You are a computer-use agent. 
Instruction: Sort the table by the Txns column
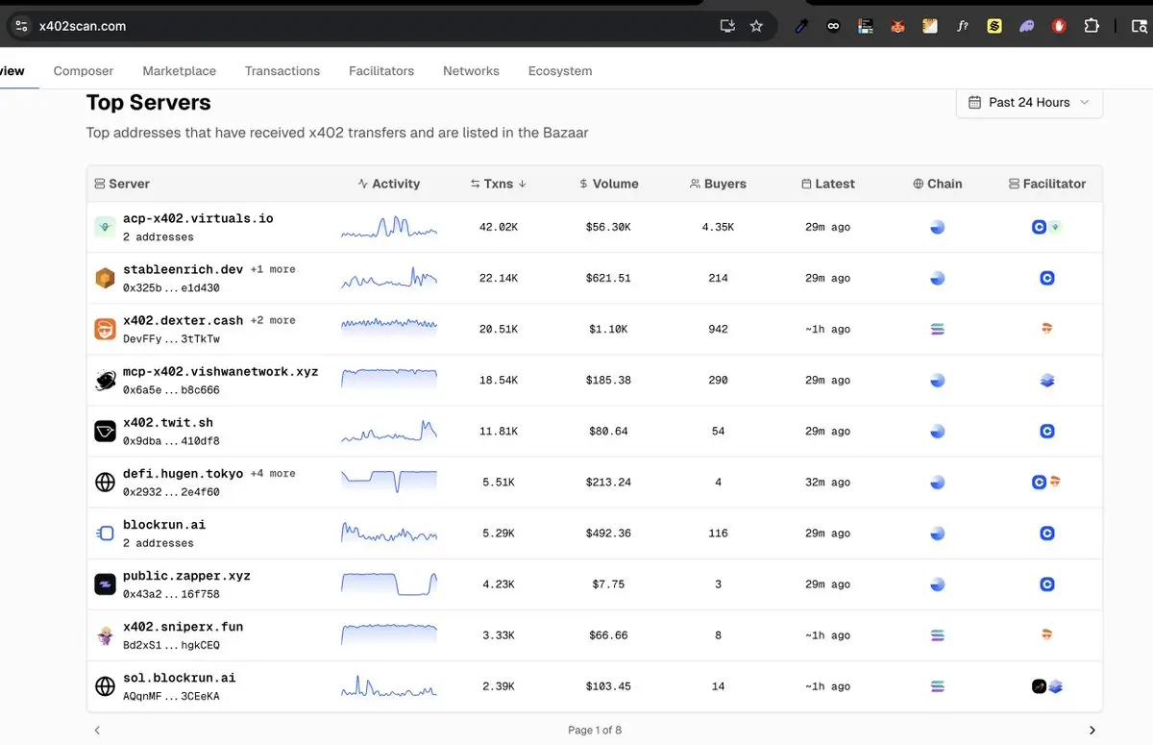tap(498, 184)
